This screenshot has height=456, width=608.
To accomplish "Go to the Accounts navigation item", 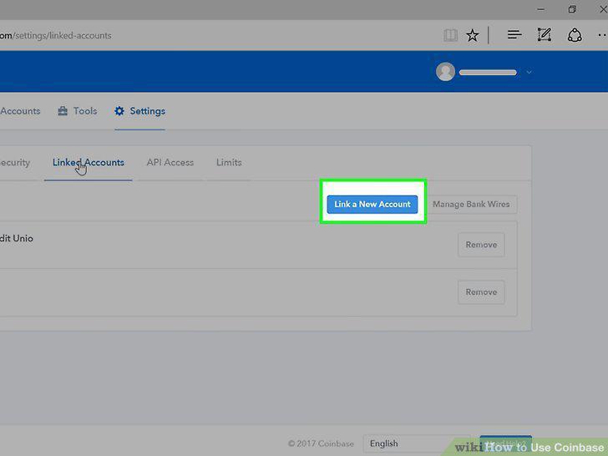I will [20, 111].
